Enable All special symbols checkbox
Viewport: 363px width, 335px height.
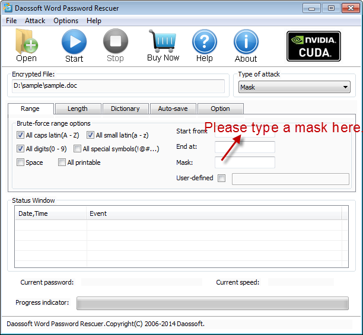[77, 149]
